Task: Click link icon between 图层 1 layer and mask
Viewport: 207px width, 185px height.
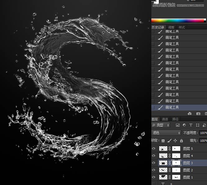Action: (170, 177)
